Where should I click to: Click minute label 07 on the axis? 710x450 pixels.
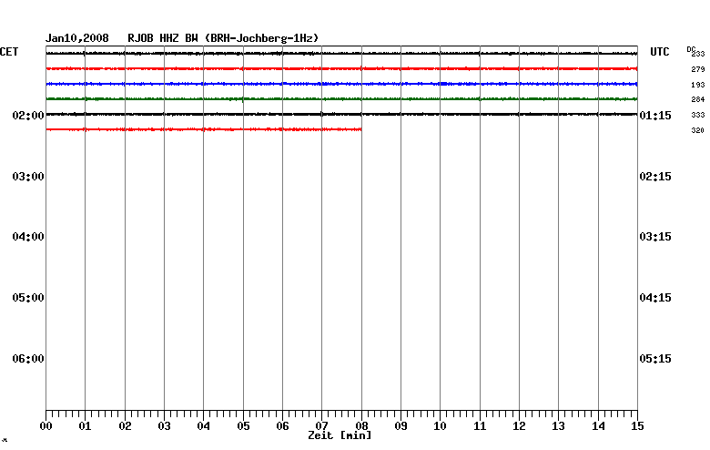click(x=322, y=426)
